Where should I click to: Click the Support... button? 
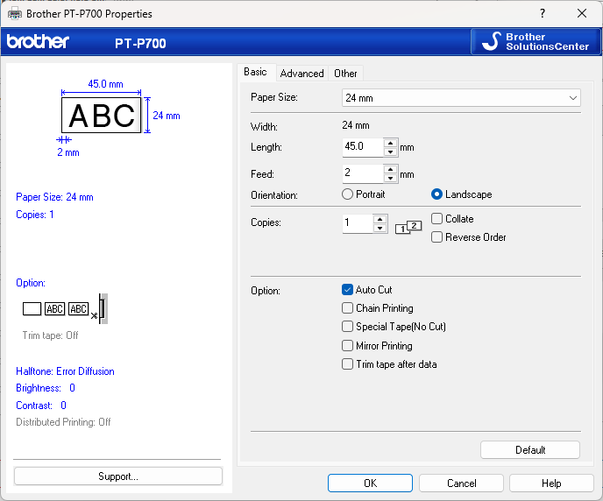tap(118, 476)
